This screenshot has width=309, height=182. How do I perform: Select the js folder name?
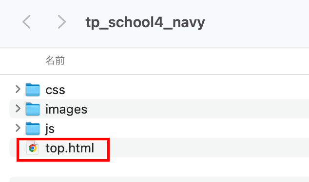[50, 129]
